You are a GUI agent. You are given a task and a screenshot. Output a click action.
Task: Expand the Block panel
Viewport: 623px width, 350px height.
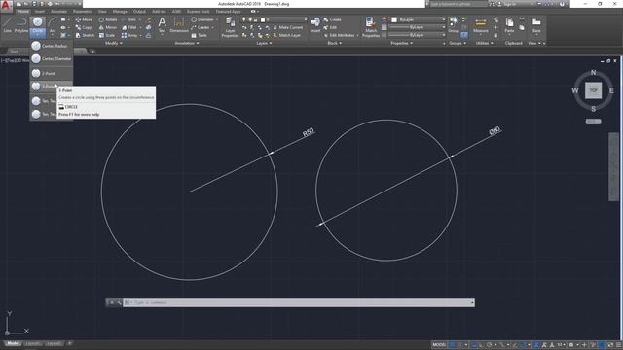[x=335, y=43]
